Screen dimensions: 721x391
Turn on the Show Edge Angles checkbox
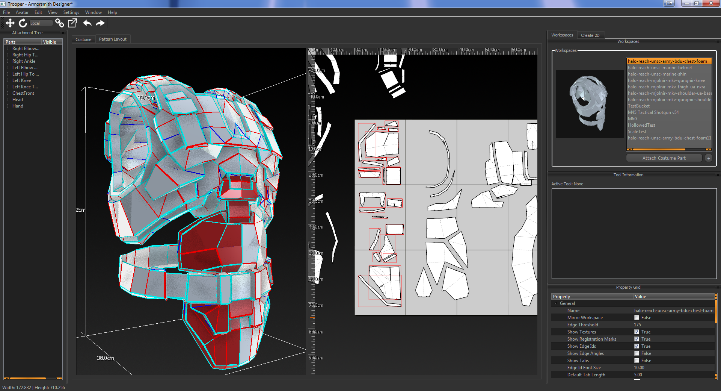[637, 353]
